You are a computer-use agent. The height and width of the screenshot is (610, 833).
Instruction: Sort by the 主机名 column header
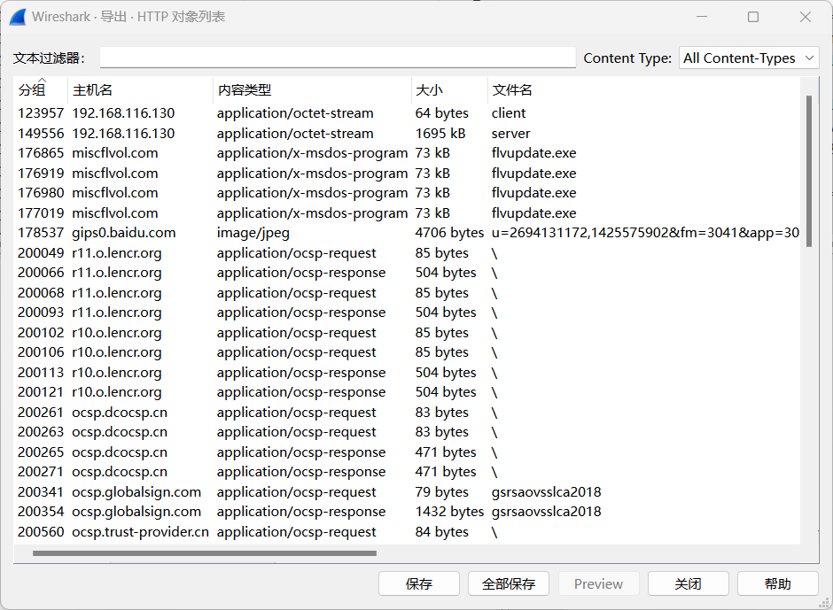click(x=92, y=90)
